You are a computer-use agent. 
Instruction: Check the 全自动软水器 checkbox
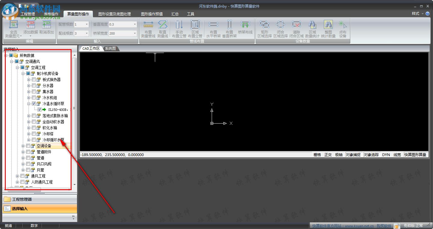coord(34,122)
